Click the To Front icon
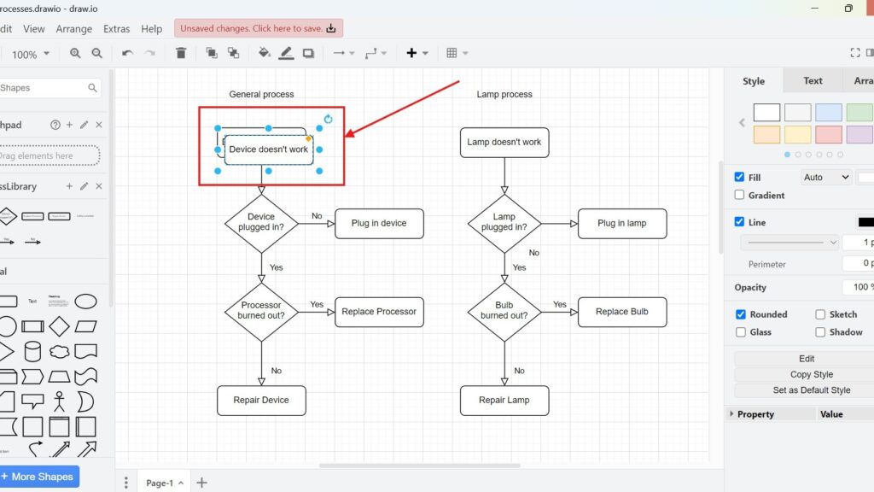This screenshot has height=492, width=874. coord(211,53)
